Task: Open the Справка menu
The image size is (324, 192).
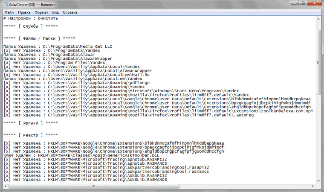Action: [x=70, y=12]
